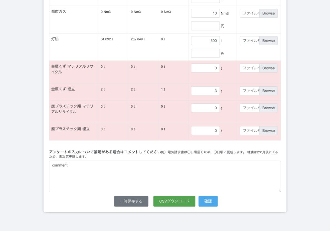Click the 一時保存する button
Viewport: 330px width, 231px height.
point(131,201)
